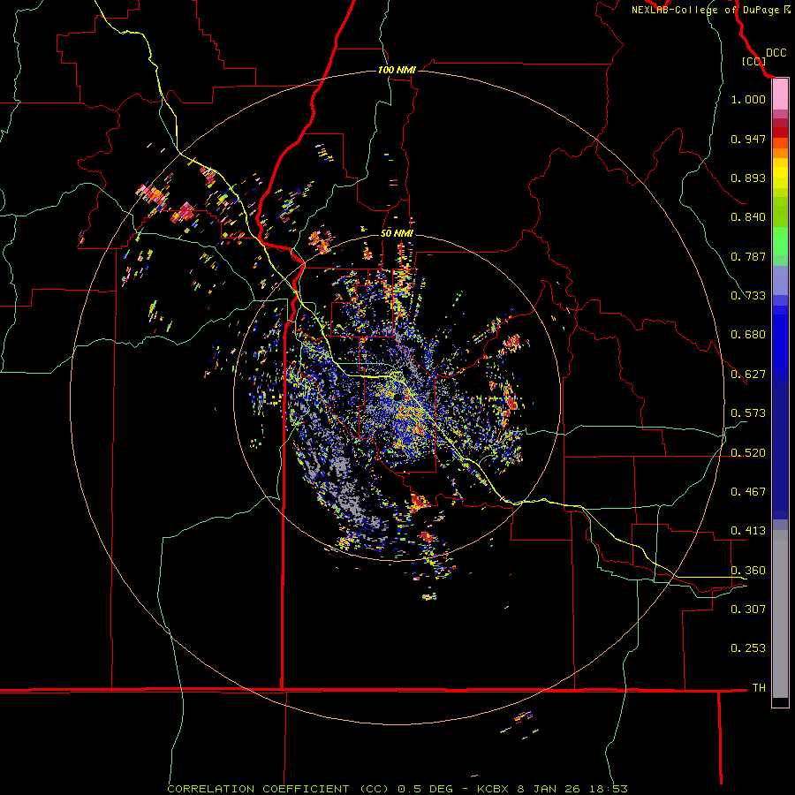
Task: Click the 0.413 scale value
Action: [748, 531]
